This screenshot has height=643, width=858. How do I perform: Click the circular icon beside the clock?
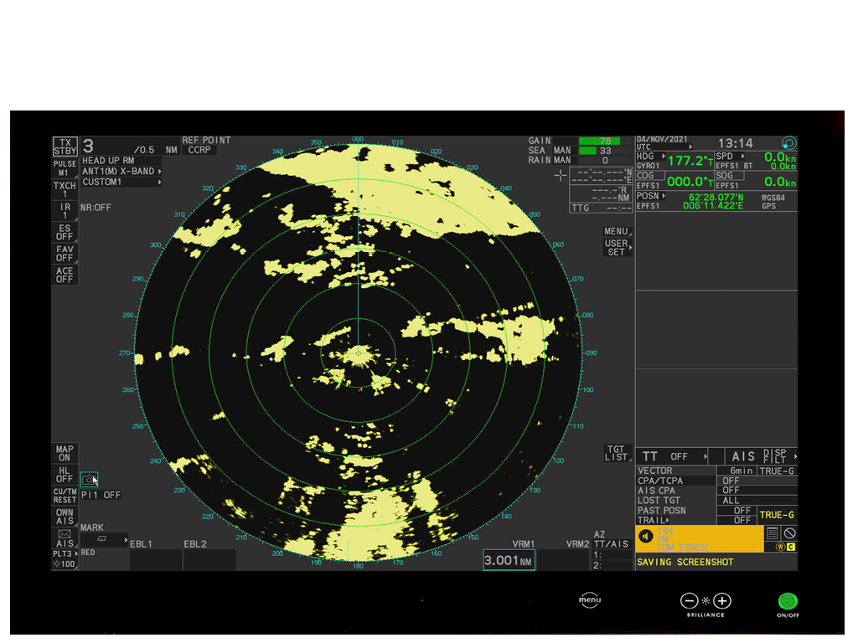click(788, 143)
